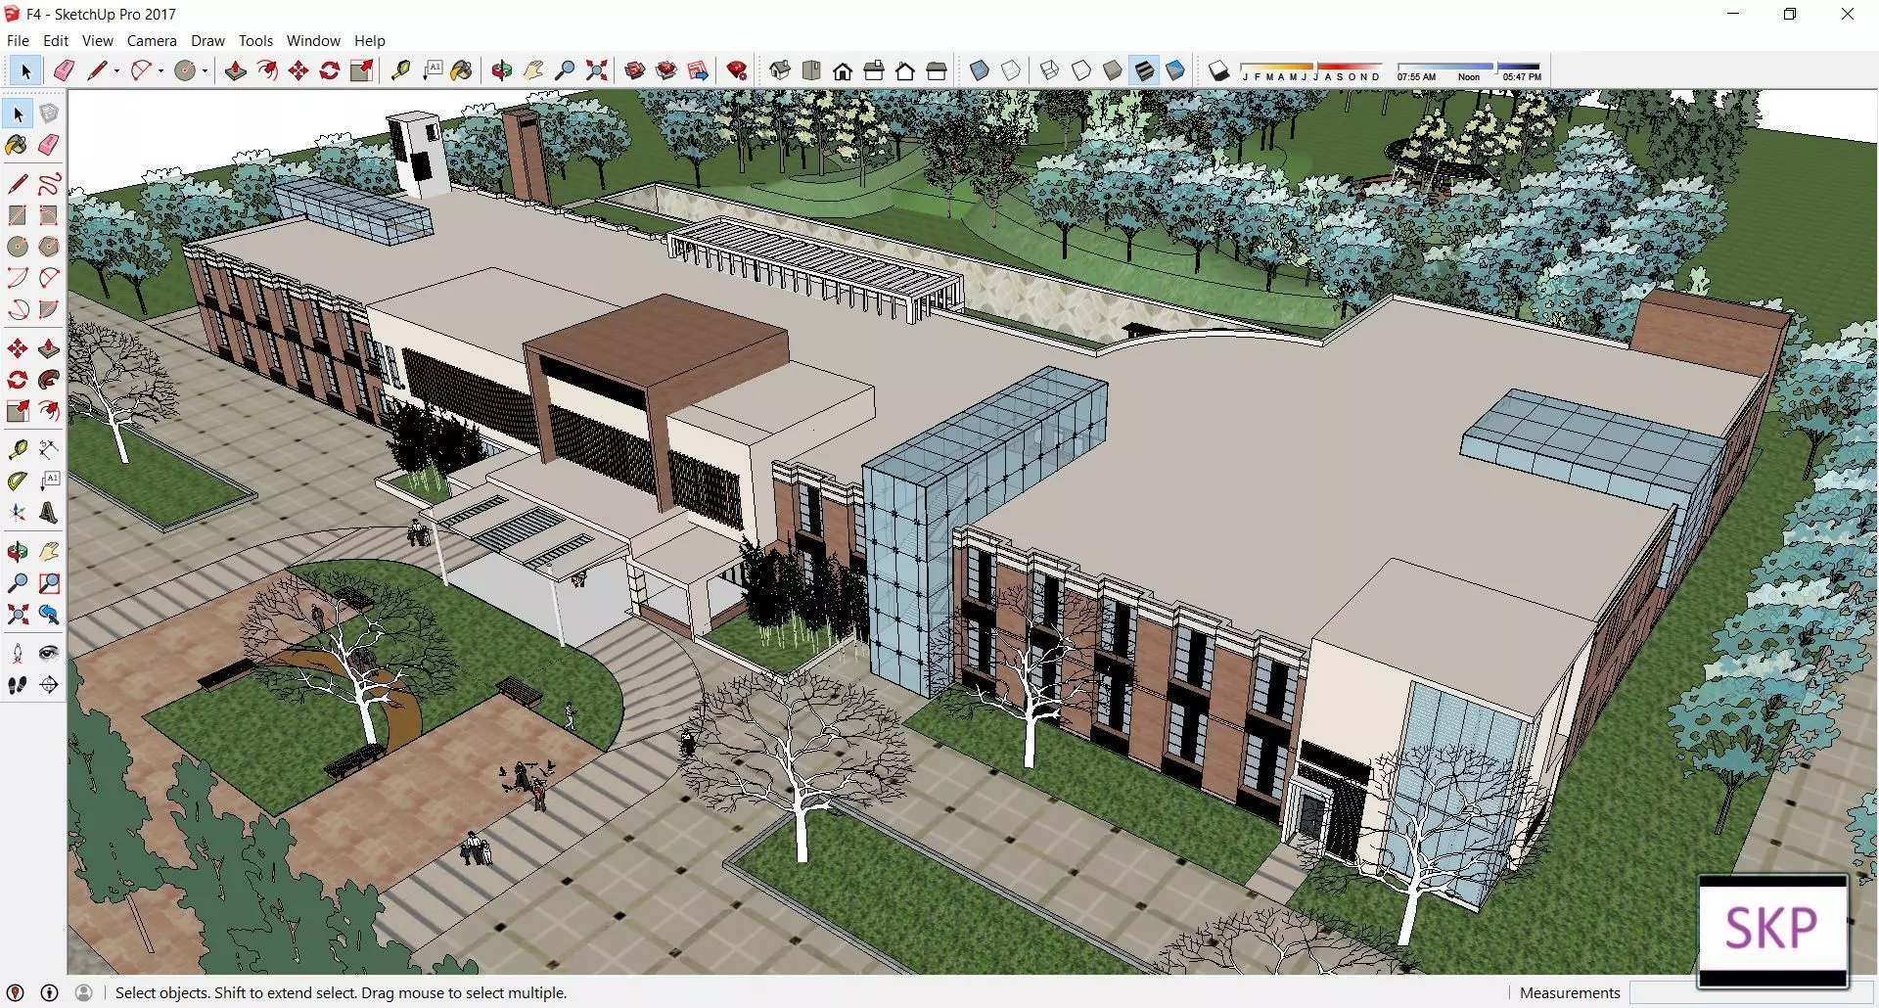Select the Walk tool
The width and height of the screenshot is (1879, 1008).
point(18,685)
